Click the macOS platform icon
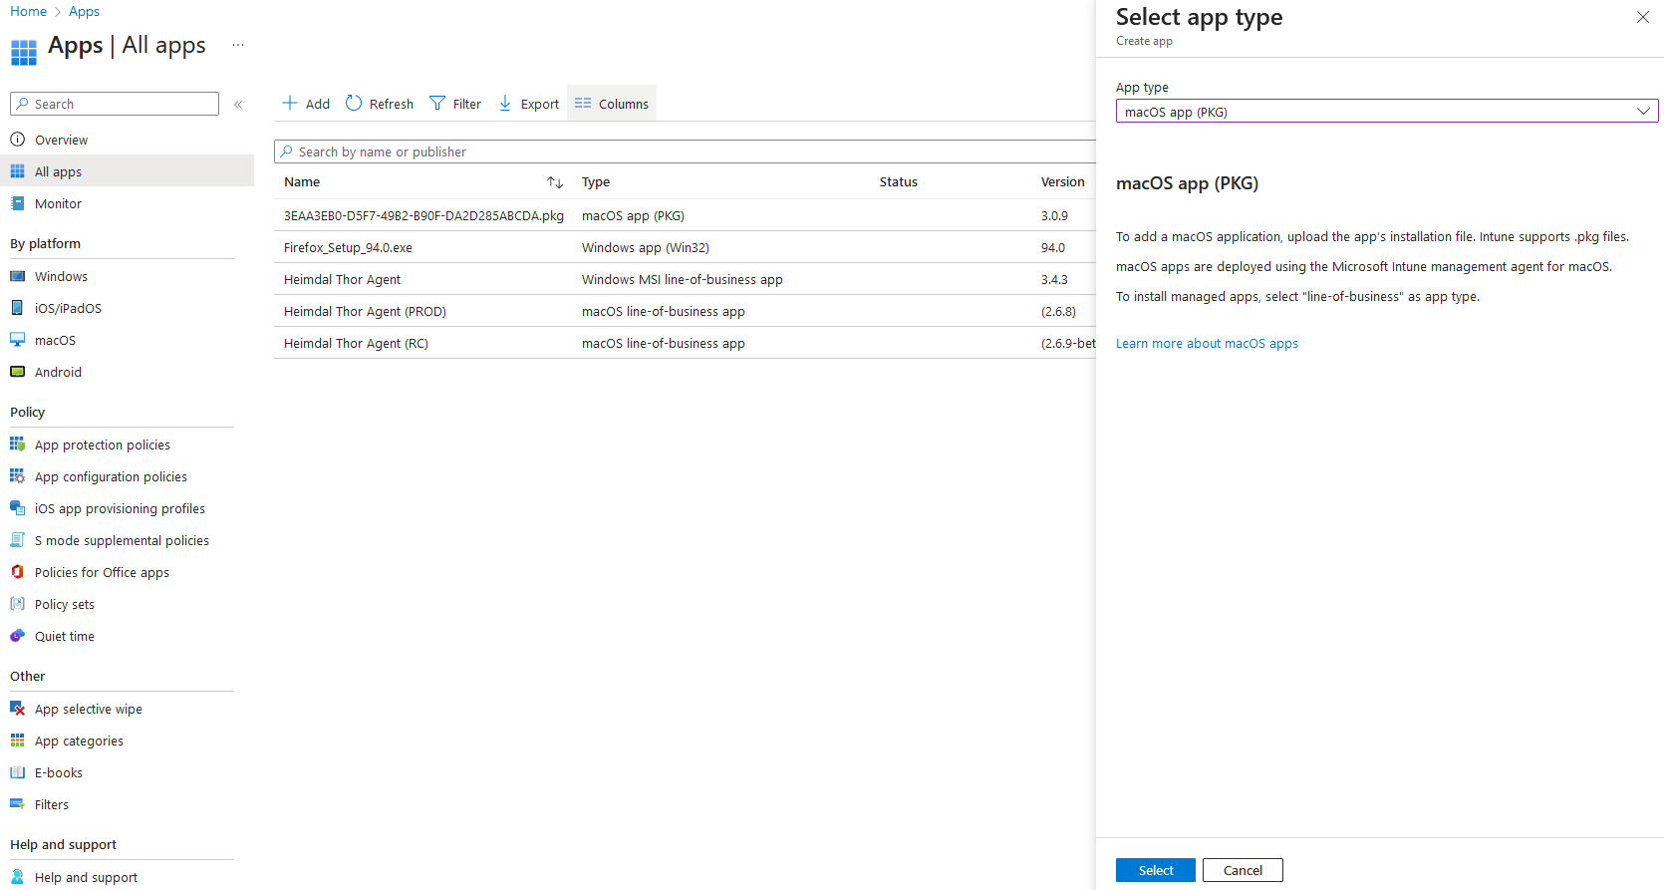 pyautogui.click(x=18, y=340)
